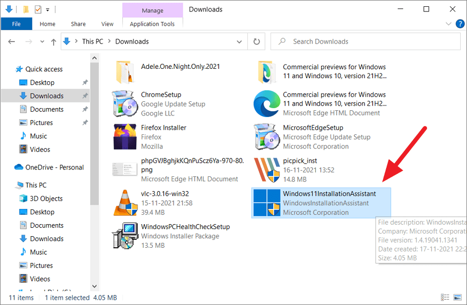Screen dimensions: 467x305
Task: Open the chevron between This PC and Downloads
Action: pos(109,41)
